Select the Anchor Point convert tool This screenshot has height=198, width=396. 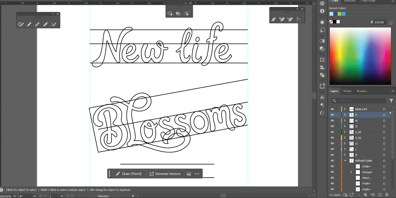tap(298, 19)
